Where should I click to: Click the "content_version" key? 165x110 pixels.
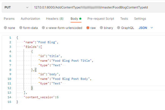[39, 97]
